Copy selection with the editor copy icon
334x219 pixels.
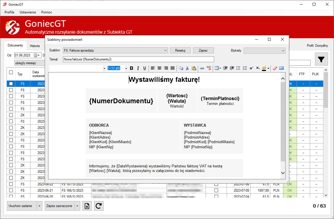181,68
